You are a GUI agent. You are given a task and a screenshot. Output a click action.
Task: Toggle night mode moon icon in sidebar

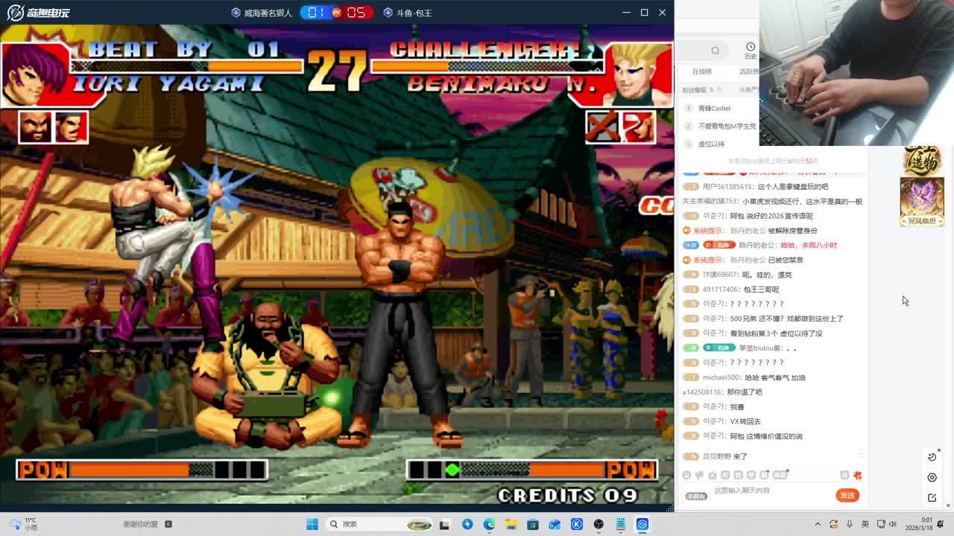click(x=932, y=457)
